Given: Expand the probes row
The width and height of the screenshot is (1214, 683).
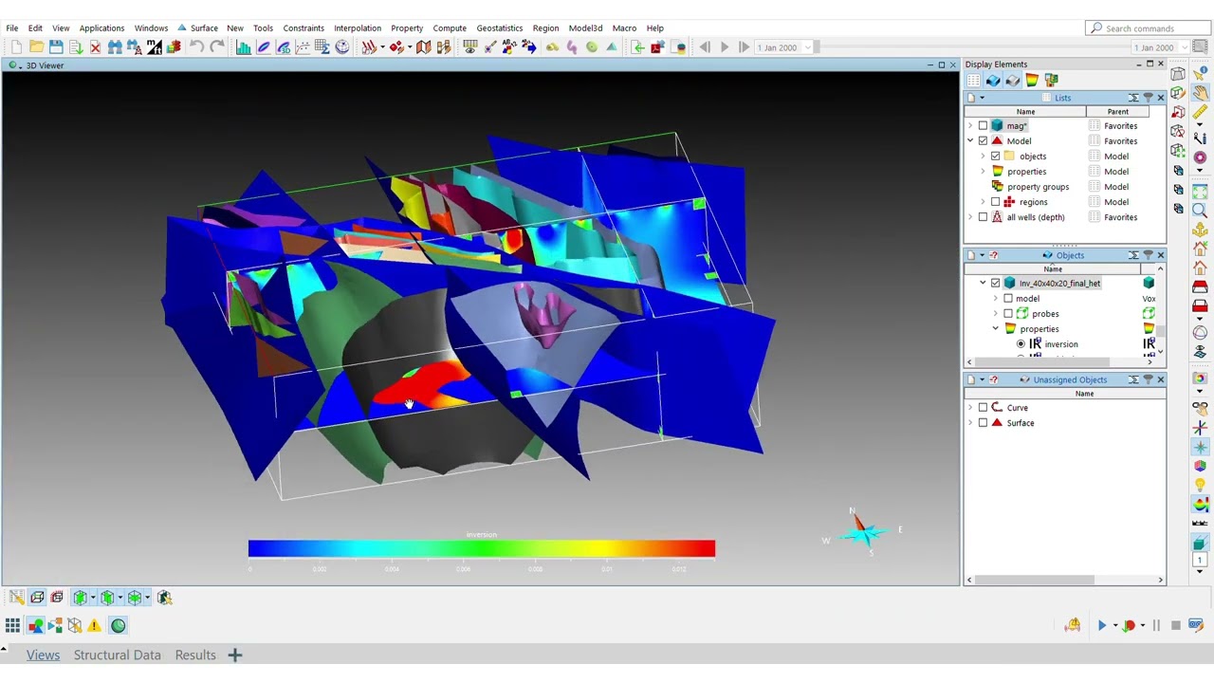Looking at the screenshot, I should coord(996,314).
